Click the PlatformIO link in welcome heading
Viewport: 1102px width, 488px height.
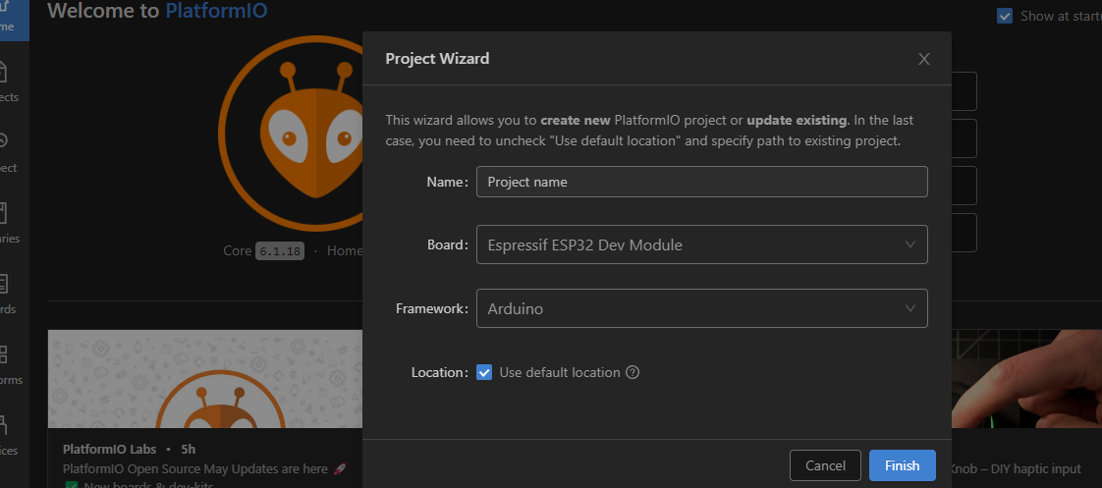click(216, 11)
